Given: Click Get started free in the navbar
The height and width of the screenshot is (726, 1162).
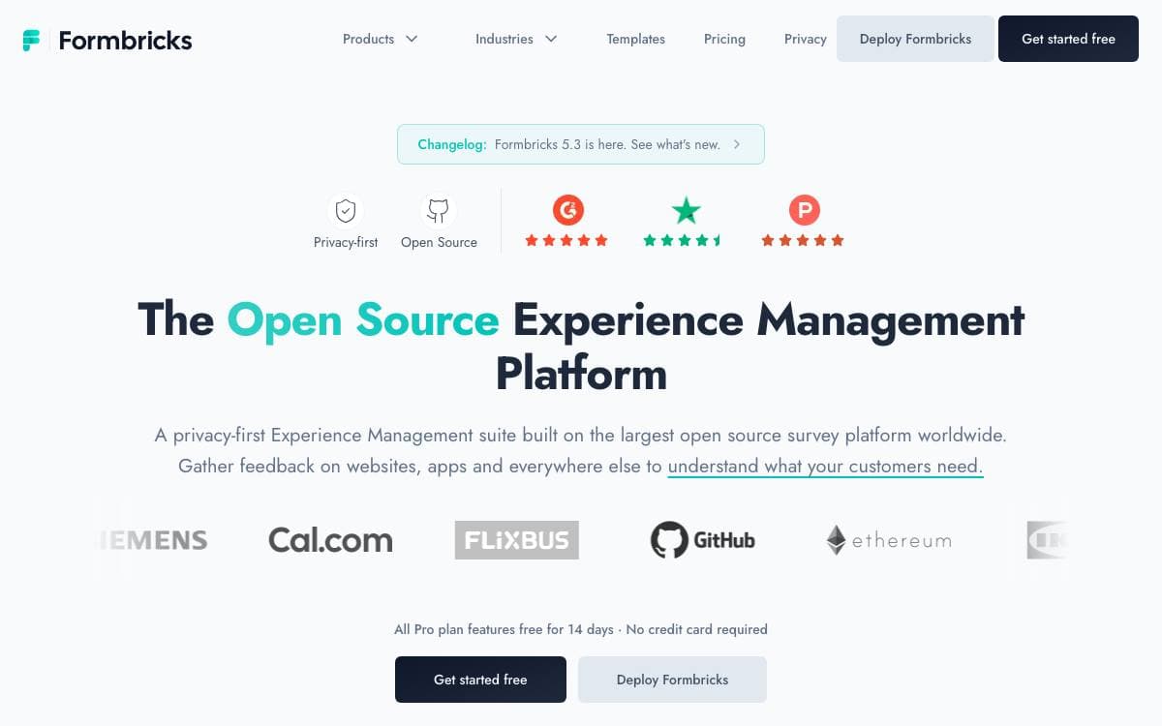Looking at the screenshot, I should 1068,39.
